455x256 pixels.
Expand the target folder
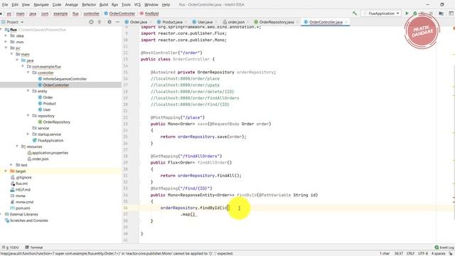pos(6,171)
